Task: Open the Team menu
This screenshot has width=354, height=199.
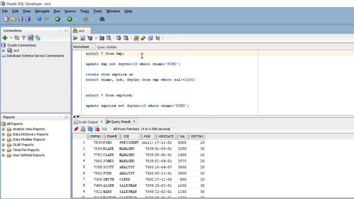Action: click(85, 11)
